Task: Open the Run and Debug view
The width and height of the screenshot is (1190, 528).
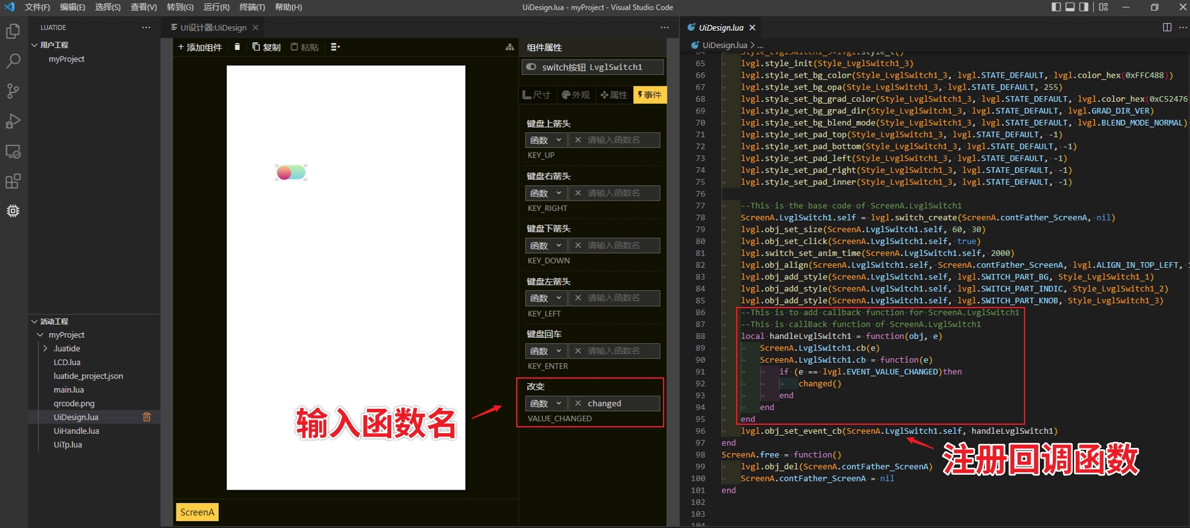Action: (x=13, y=121)
